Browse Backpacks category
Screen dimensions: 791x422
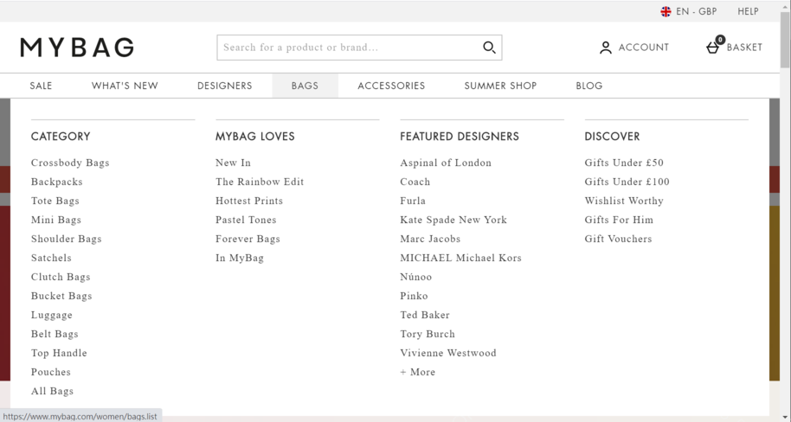[x=56, y=182]
